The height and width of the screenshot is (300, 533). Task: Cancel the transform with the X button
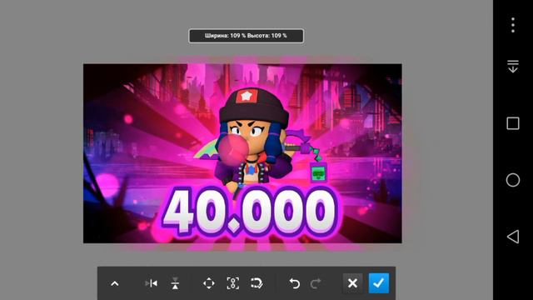click(x=352, y=283)
